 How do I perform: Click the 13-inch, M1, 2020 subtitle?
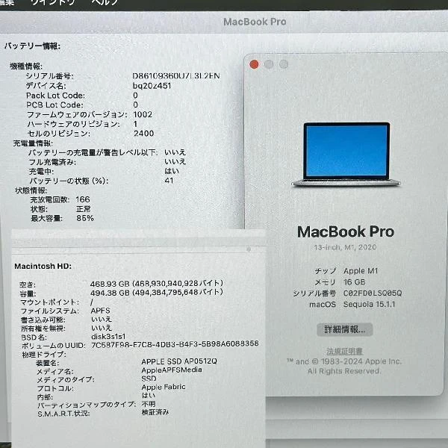pos(345,247)
